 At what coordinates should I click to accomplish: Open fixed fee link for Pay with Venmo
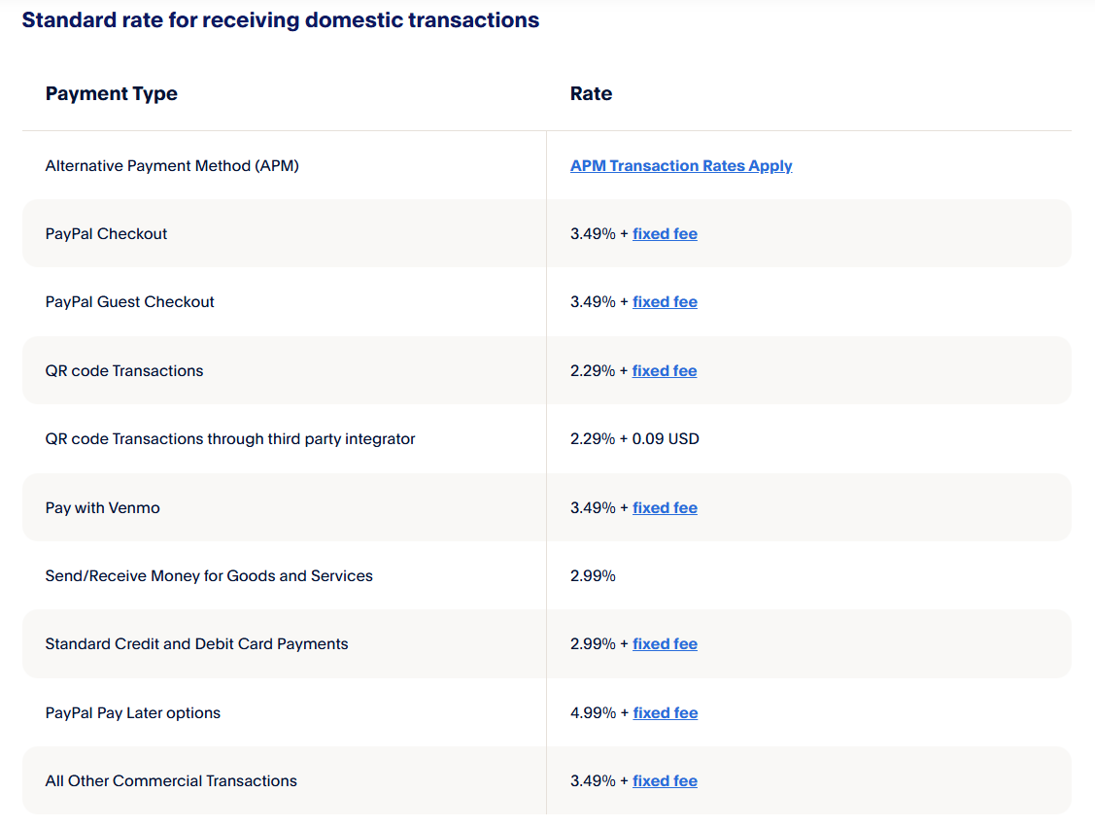tap(665, 508)
